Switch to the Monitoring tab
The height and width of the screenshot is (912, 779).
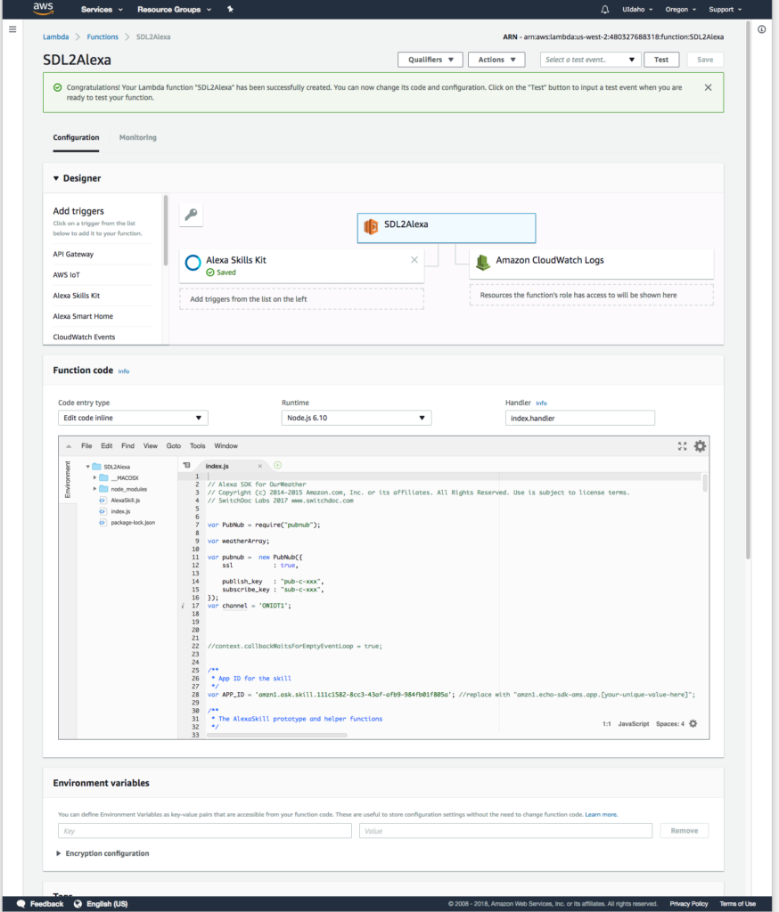click(138, 137)
